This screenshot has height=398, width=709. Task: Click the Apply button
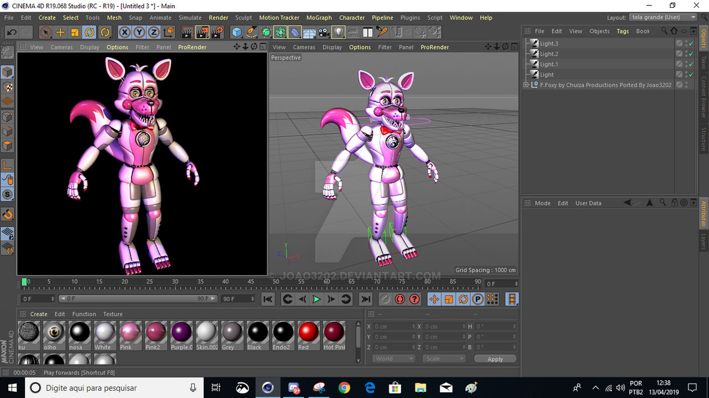coord(495,359)
